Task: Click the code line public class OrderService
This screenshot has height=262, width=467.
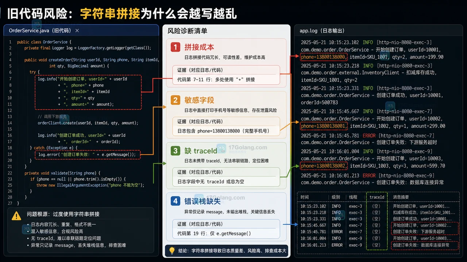Action: [x=44, y=42]
